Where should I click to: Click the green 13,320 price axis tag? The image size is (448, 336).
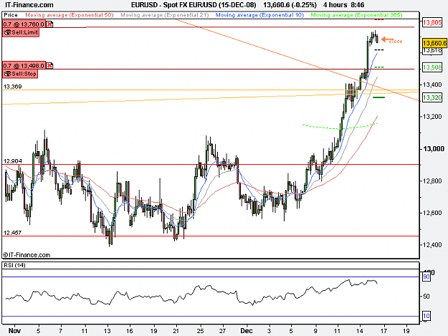point(432,97)
